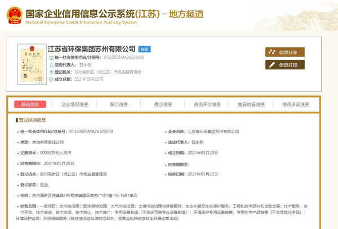Select the 基础信息 tab
This screenshot has height=229, width=338.
[x=31, y=104]
